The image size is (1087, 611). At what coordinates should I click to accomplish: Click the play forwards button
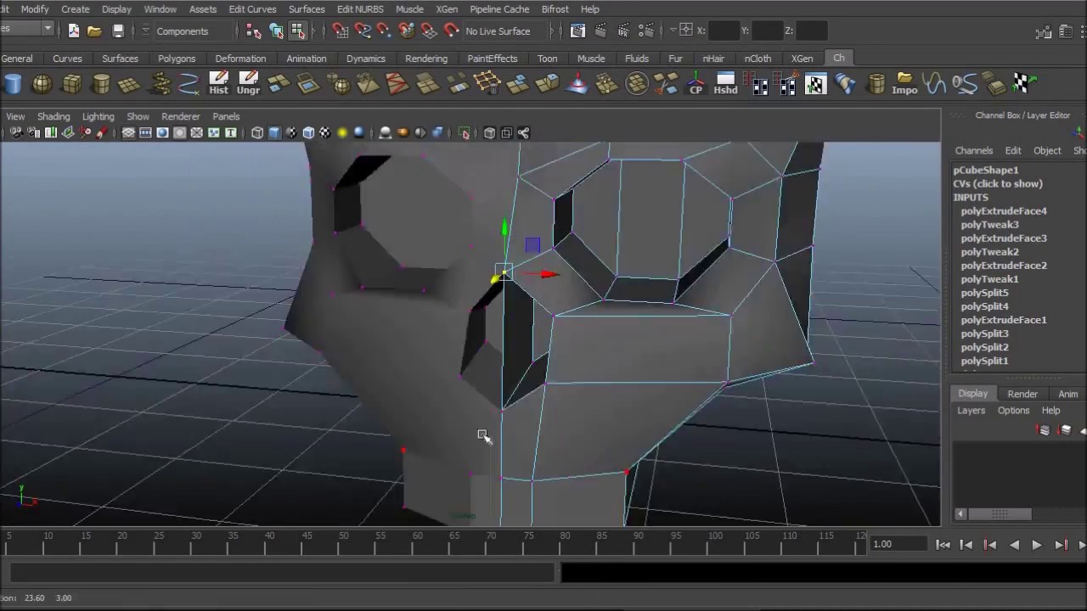(x=1037, y=545)
